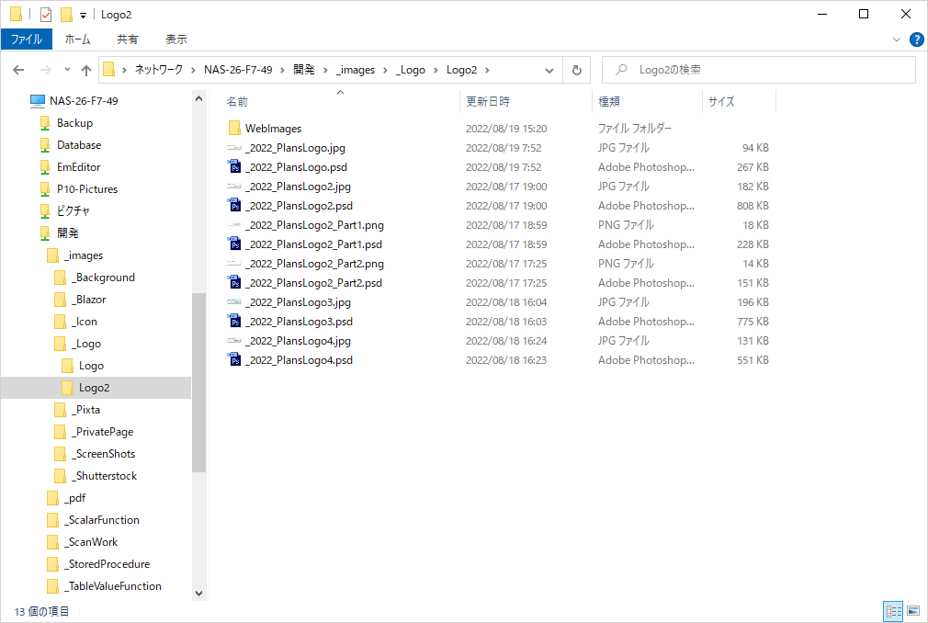This screenshot has height=623, width=928.
Task: Click the Properties icon in title bar
Action: click(x=46, y=14)
